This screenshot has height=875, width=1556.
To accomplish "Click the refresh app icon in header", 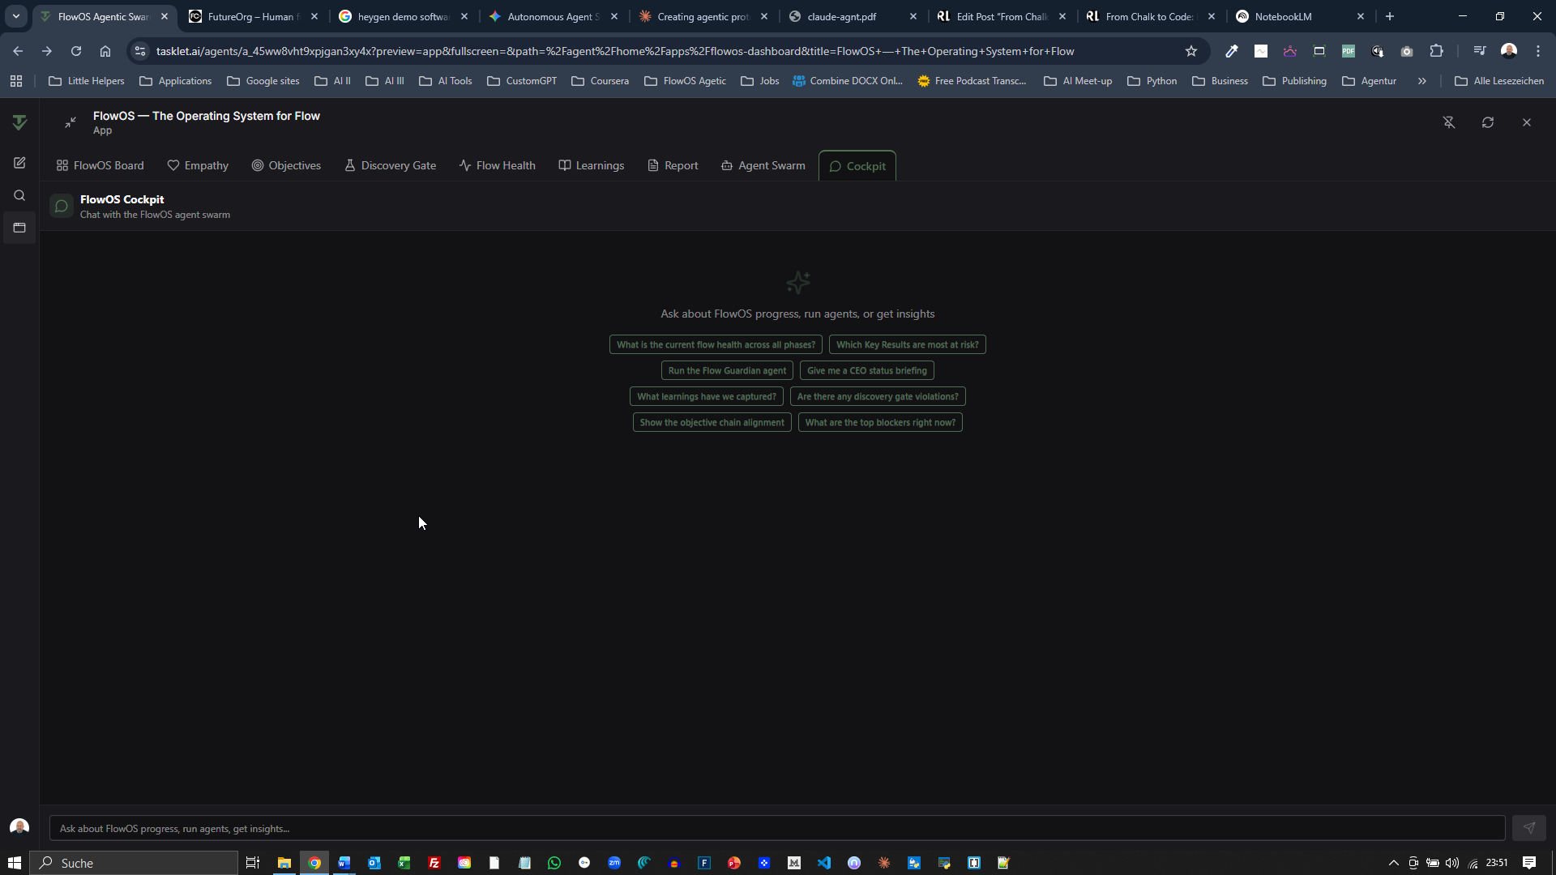I will point(1488,122).
